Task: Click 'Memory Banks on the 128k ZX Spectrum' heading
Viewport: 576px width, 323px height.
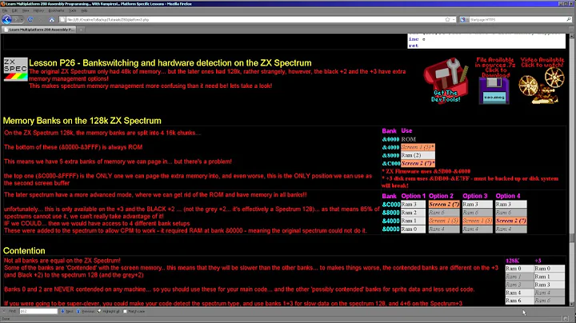Action: [82, 121]
